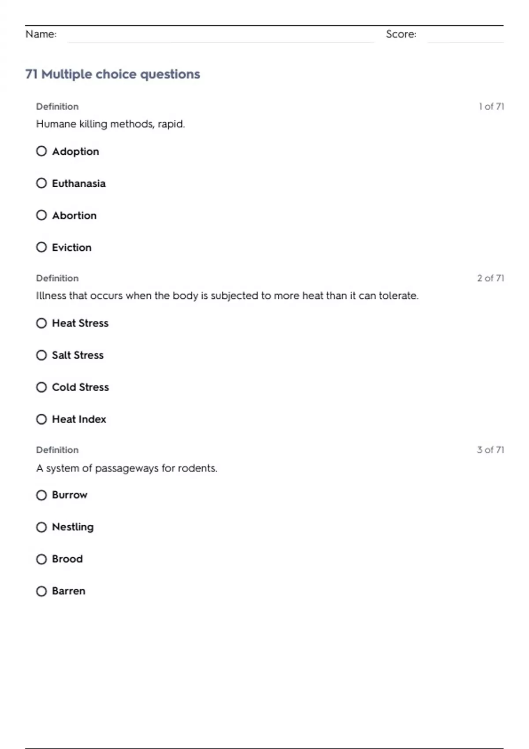Click the Score input line
The image size is (529, 749).
[x=465, y=35]
